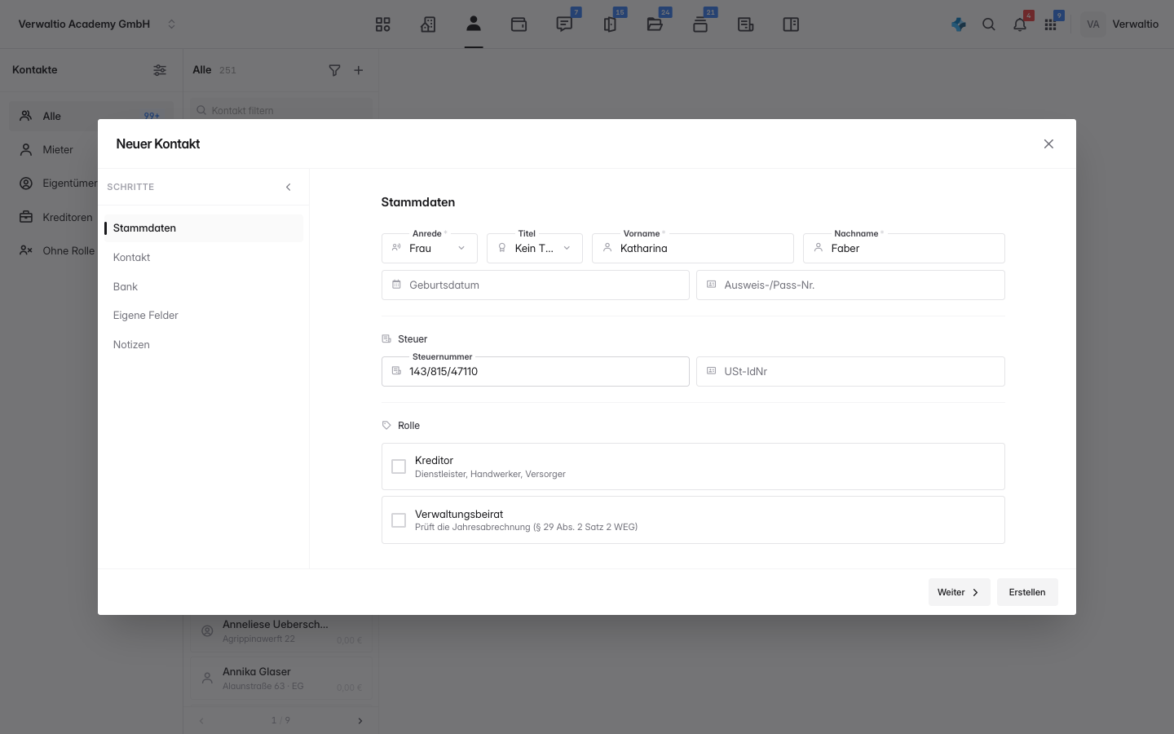The width and height of the screenshot is (1174, 734).
Task: Open the Notizen step
Action: pos(204,345)
